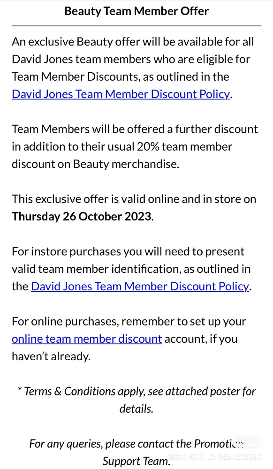273x469 pixels.
Task: Click the 'For any queries' contact line
Action: point(136,443)
